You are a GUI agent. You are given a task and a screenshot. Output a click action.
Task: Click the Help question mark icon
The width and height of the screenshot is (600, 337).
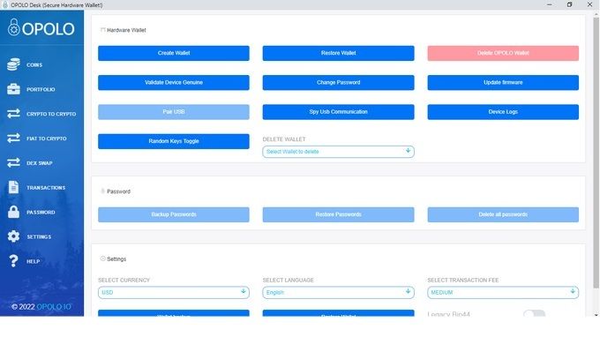[13, 261]
